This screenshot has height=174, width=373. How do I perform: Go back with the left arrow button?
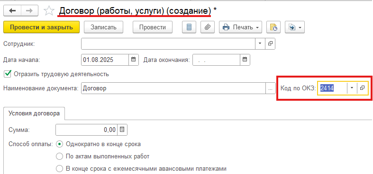pos(12,11)
